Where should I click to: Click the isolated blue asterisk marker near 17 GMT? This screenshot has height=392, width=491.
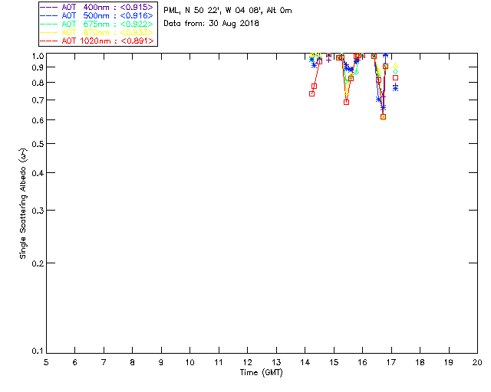pos(395,87)
